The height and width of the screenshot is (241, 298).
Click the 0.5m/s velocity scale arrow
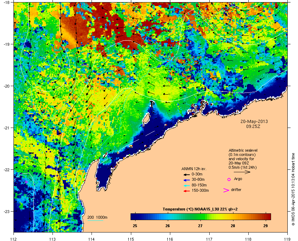242,172
